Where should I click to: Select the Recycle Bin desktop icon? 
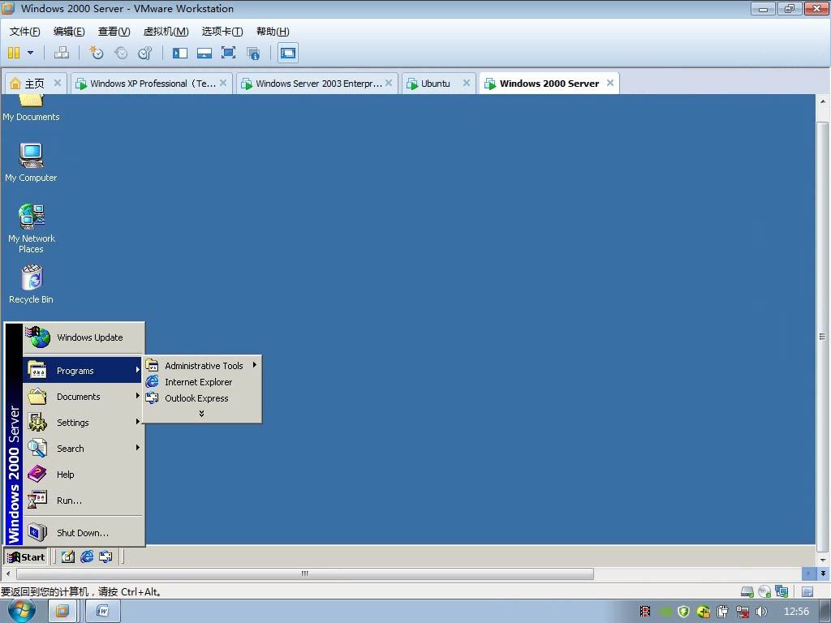(32, 285)
